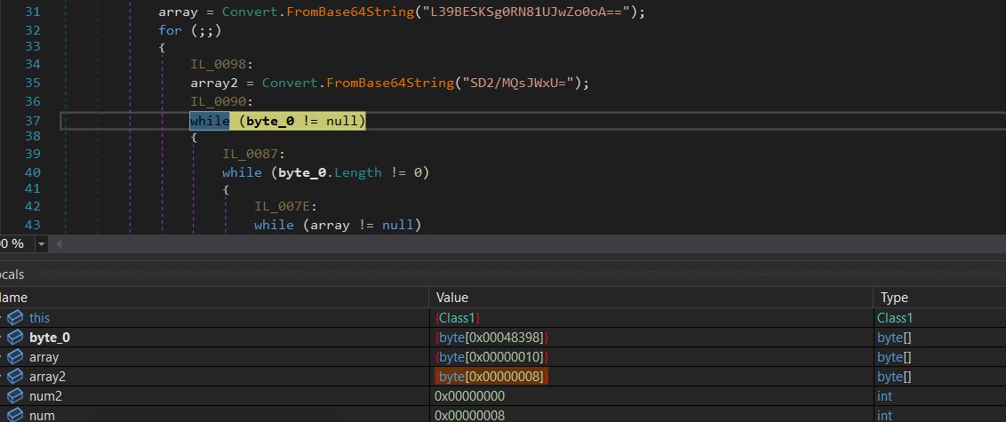Click line number 43 in the gutter
1006x422 pixels.
coord(32,225)
